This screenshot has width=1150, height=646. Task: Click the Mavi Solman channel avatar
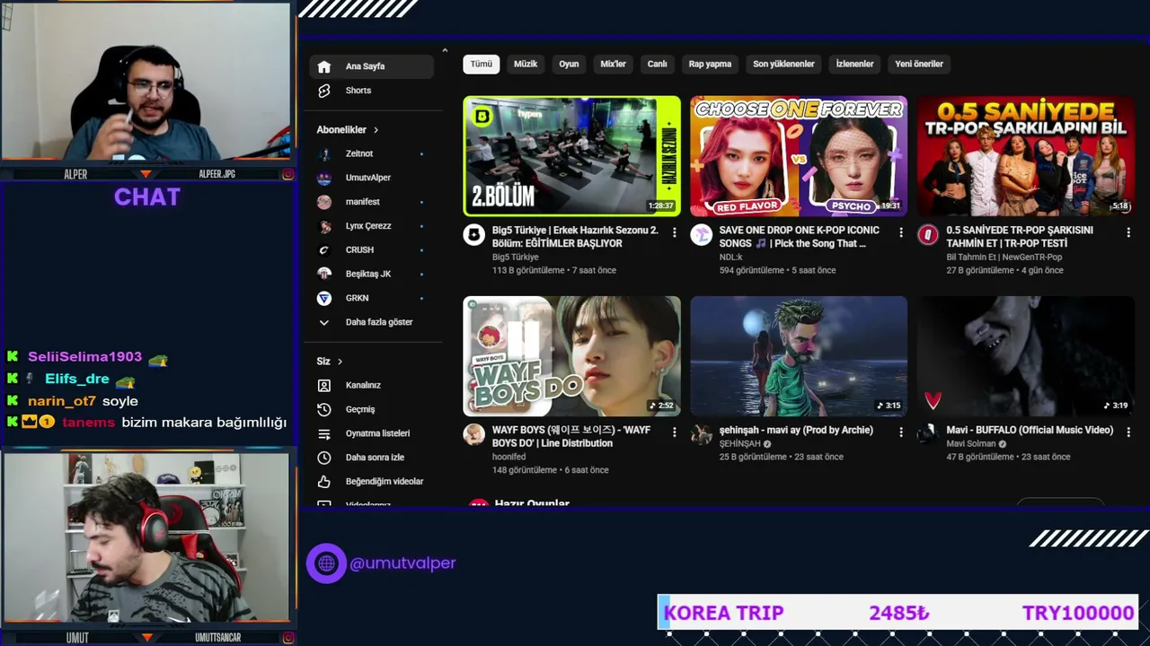928,435
